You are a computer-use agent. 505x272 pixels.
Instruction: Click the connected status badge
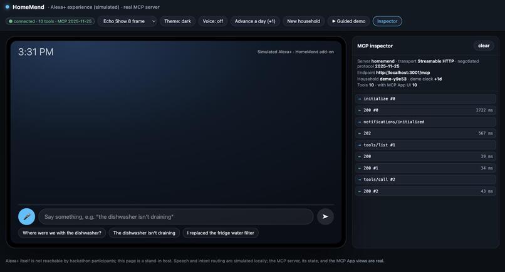click(x=50, y=21)
